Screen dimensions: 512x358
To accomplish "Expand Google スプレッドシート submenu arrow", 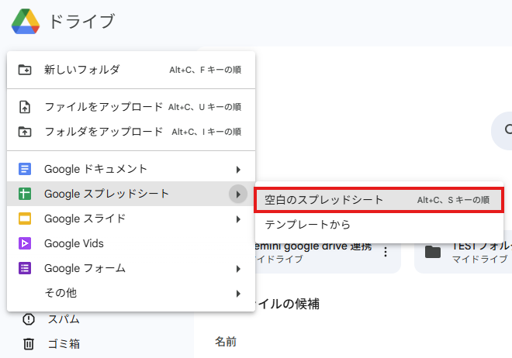I will [238, 194].
